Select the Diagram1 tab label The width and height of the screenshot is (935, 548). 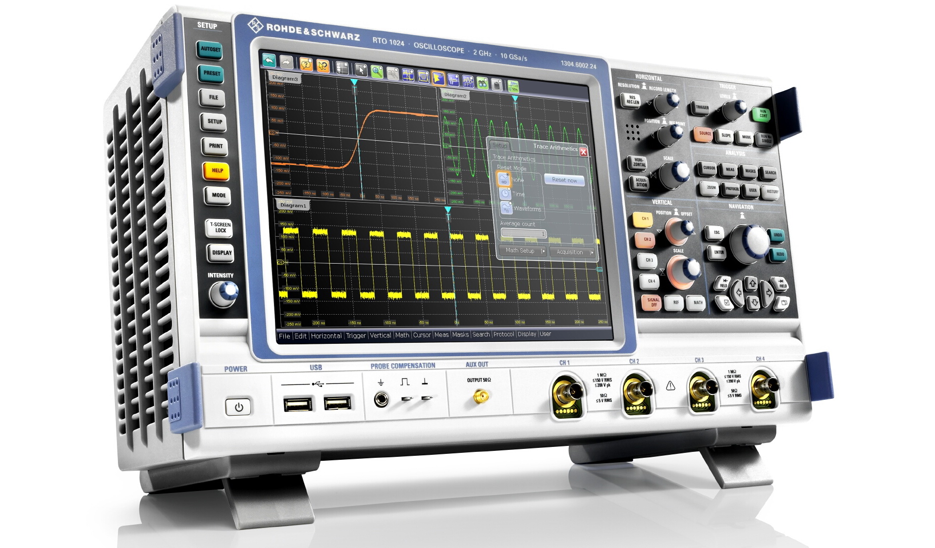293,205
